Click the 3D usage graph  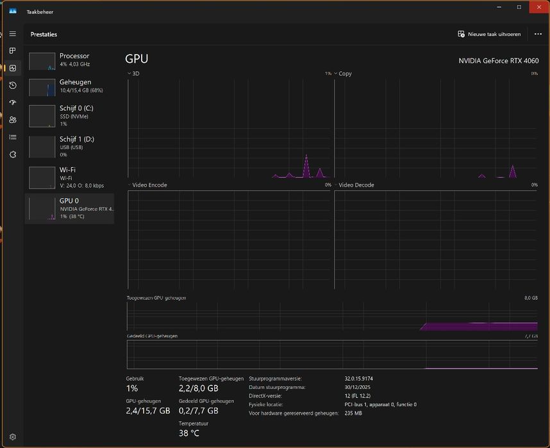(x=229, y=128)
